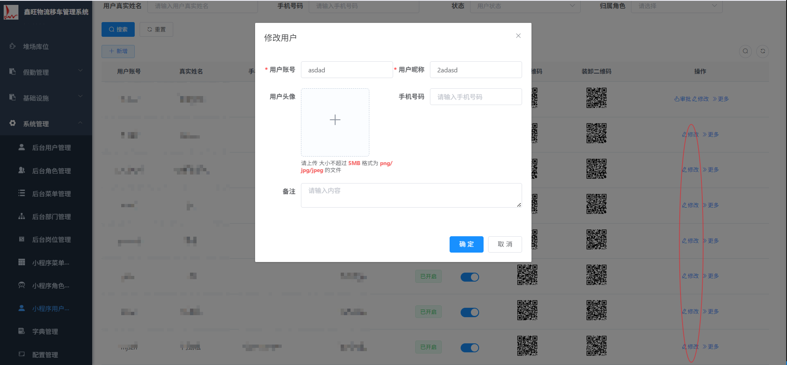
Task: Click left QR code in sixth row
Action: point(527,275)
